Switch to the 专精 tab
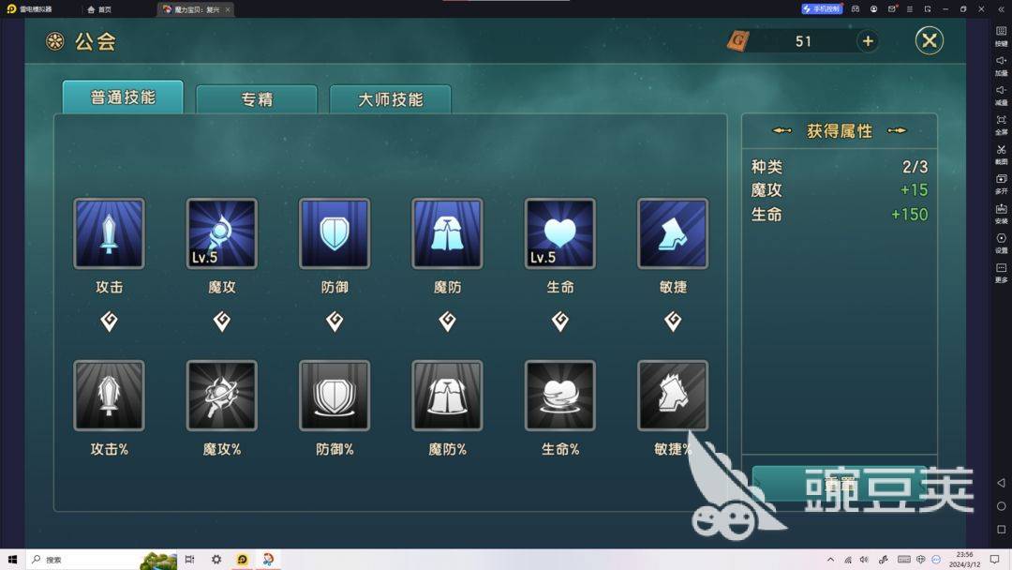This screenshot has height=570, width=1012. (256, 99)
